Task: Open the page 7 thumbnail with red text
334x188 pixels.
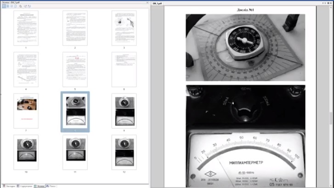Action: [x=26, y=111]
